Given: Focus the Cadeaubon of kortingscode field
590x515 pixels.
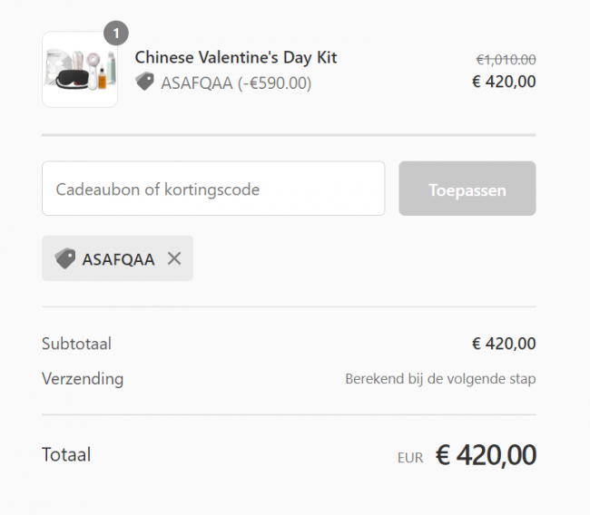Looking at the screenshot, I should (x=213, y=189).
